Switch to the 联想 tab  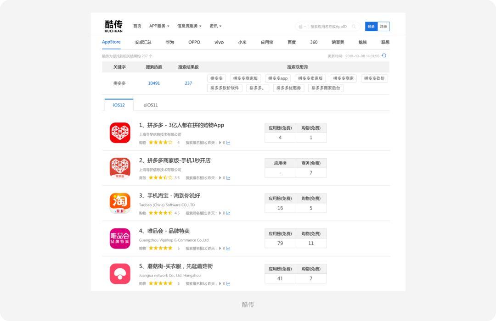tap(385, 42)
